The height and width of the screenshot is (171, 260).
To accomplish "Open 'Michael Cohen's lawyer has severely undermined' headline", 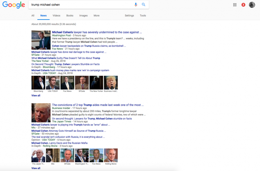I will click(97, 32).
